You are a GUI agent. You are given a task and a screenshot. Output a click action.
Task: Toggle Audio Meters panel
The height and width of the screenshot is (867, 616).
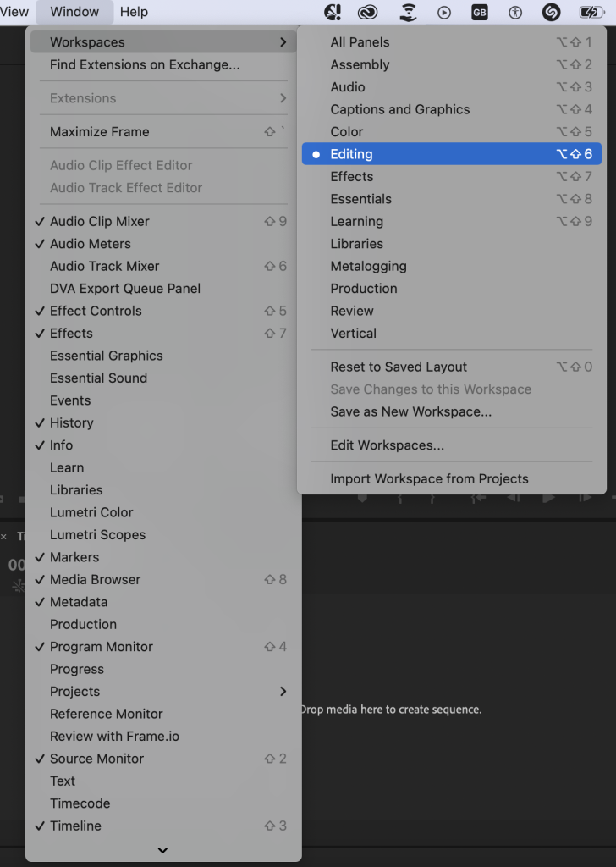point(163,243)
